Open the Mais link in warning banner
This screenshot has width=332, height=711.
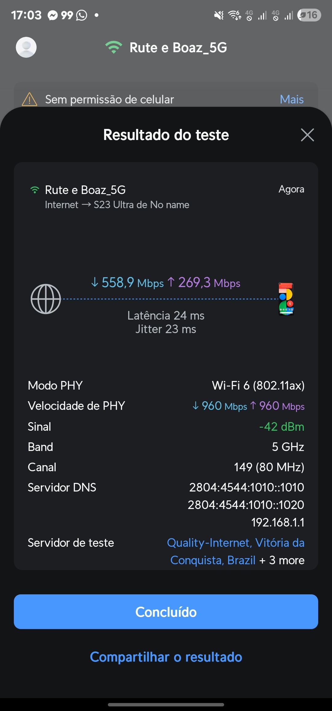292,99
